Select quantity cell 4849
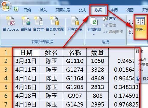Screen dimensions: 148x108 [x=98, y=78]
